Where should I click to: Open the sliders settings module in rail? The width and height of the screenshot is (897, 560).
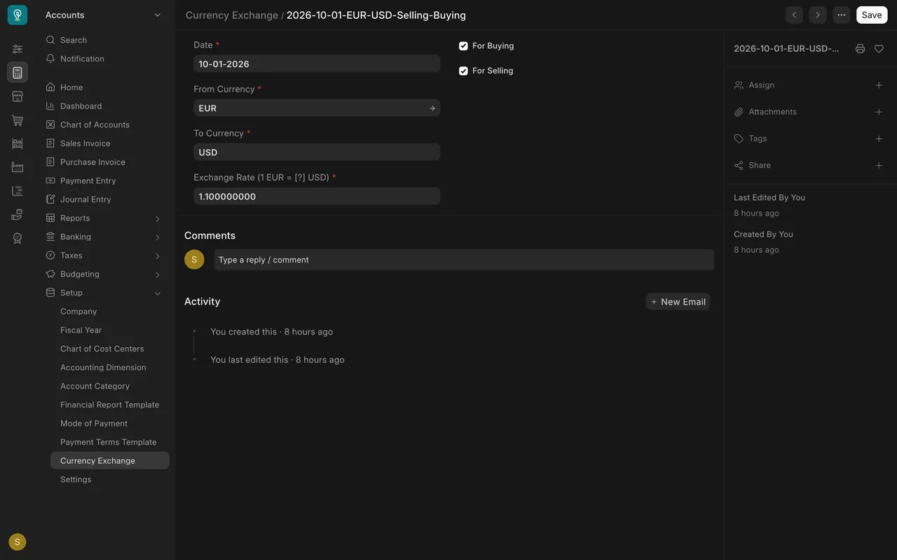pos(18,49)
